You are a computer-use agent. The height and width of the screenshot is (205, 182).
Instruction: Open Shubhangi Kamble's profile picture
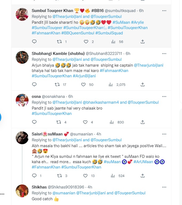(x=22, y=57)
